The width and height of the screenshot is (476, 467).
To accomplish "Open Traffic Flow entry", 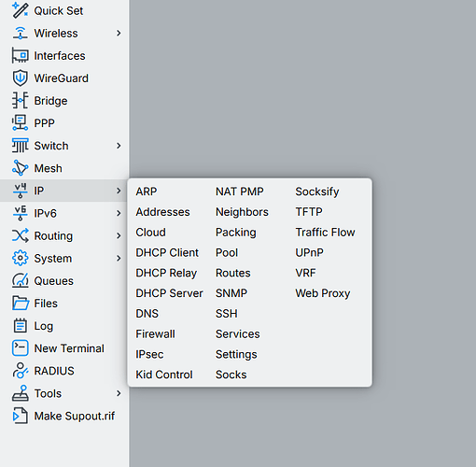I will [326, 233].
